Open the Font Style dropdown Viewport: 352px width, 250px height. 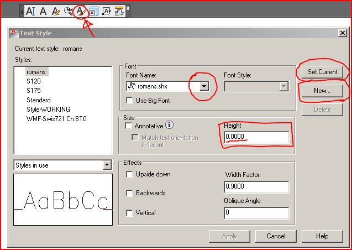[284, 86]
